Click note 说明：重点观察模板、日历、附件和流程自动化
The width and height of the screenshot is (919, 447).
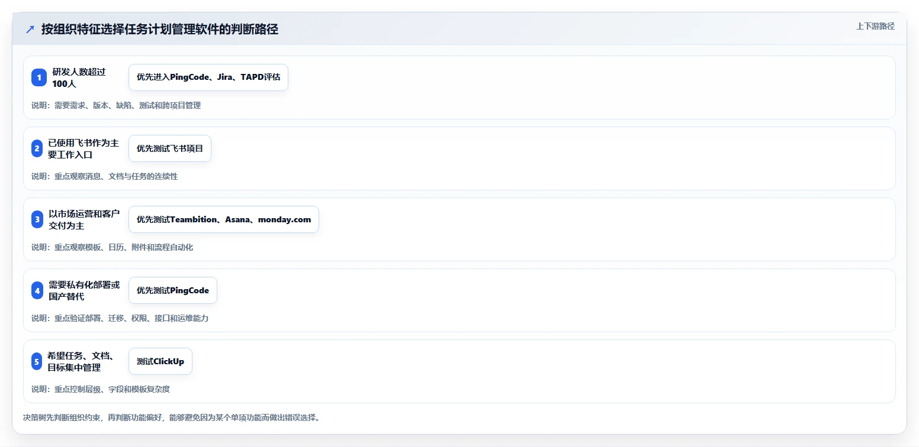pos(113,247)
